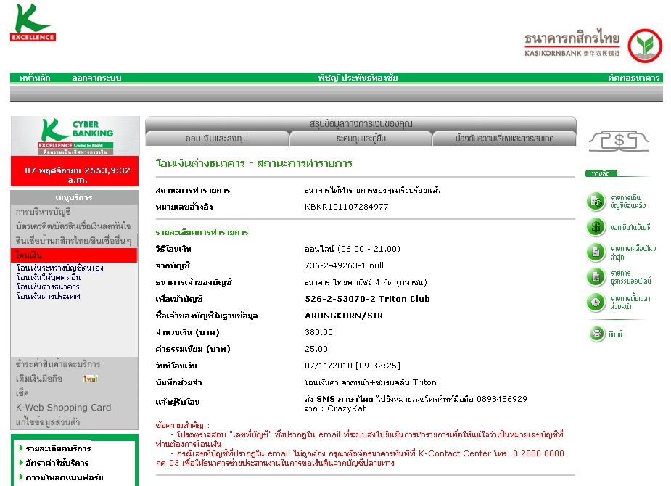Click the ทางลัด shortcuts header
Image resolution: width=671 pixels, height=486 pixels.
tap(601, 173)
